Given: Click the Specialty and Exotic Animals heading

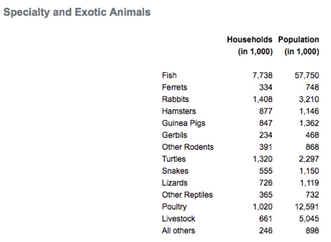Looking at the screenshot, I should pos(77,12).
